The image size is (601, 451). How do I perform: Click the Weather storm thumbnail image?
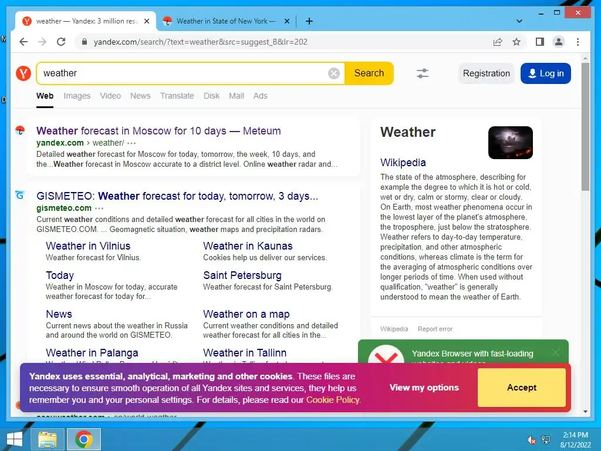(510, 143)
